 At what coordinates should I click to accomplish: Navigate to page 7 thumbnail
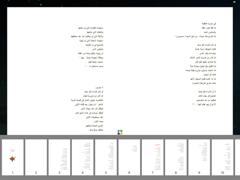pos(153,157)
